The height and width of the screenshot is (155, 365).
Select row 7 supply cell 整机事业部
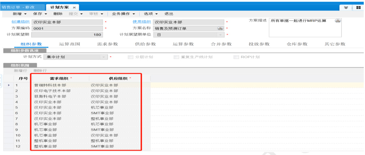pos(120,119)
